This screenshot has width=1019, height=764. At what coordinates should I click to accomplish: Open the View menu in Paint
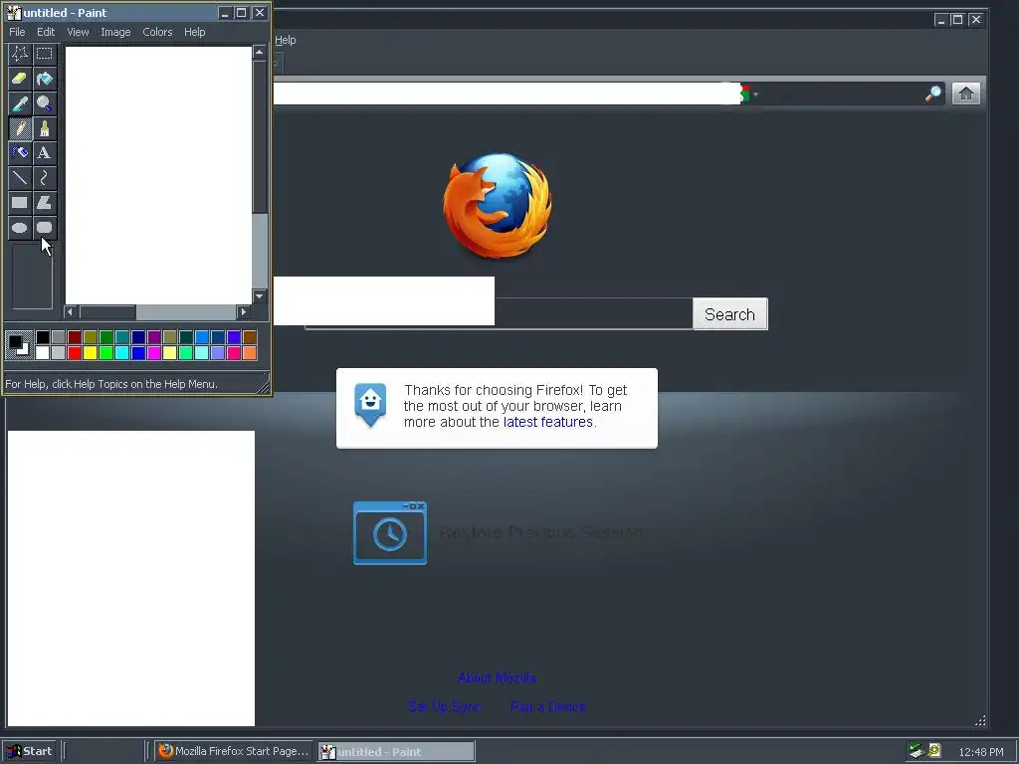(x=78, y=32)
